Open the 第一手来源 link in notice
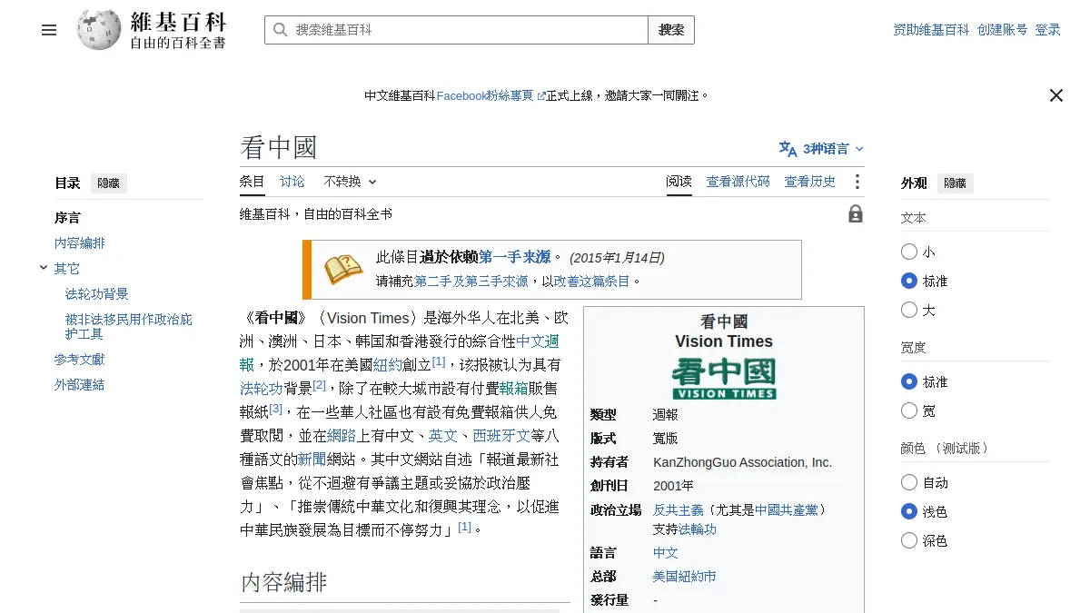 pos(514,257)
